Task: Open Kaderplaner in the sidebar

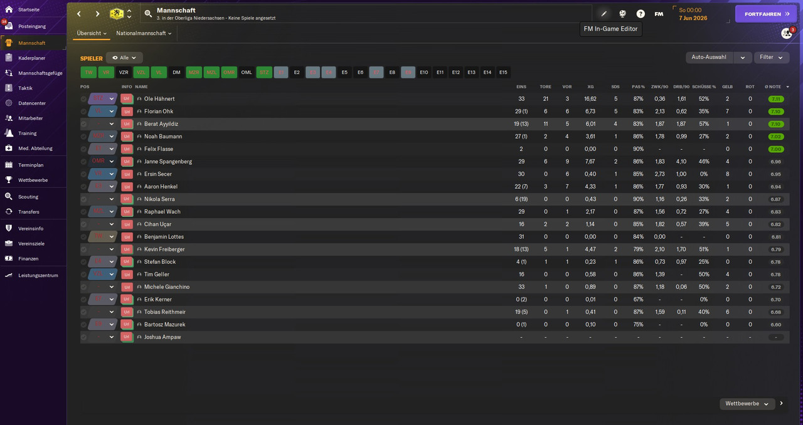Action: pyautogui.click(x=31, y=58)
